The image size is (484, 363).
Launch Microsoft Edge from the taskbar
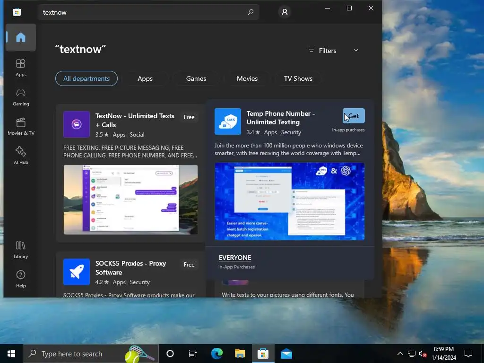[216, 354]
